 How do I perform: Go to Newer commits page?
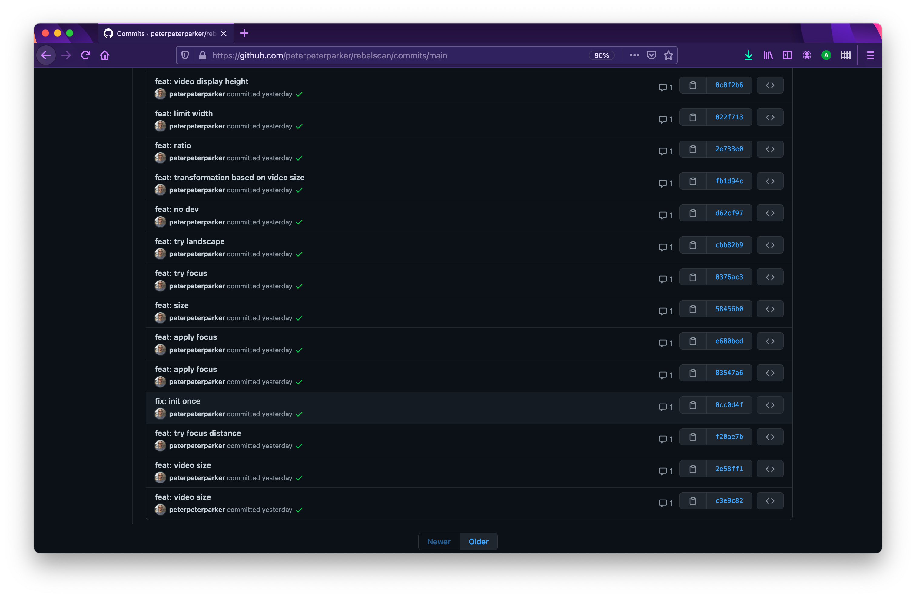(x=439, y=541)
